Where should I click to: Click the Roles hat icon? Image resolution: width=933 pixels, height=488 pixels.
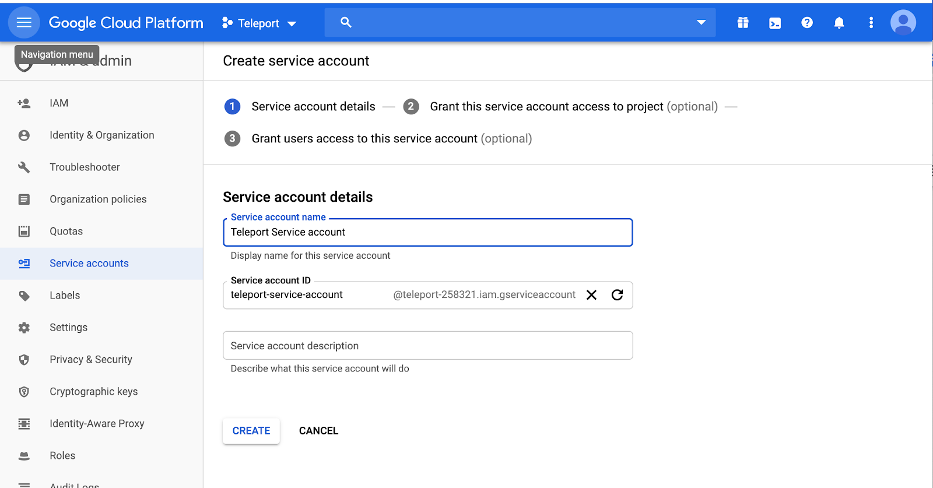[x=24, y=456]
